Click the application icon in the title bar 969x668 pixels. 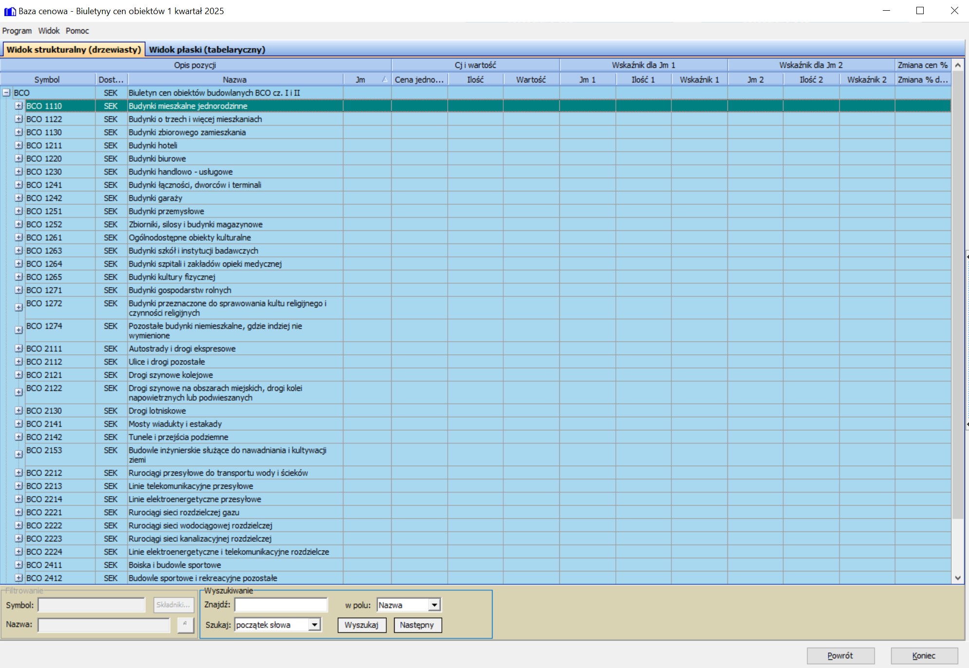tap(10, 11)
